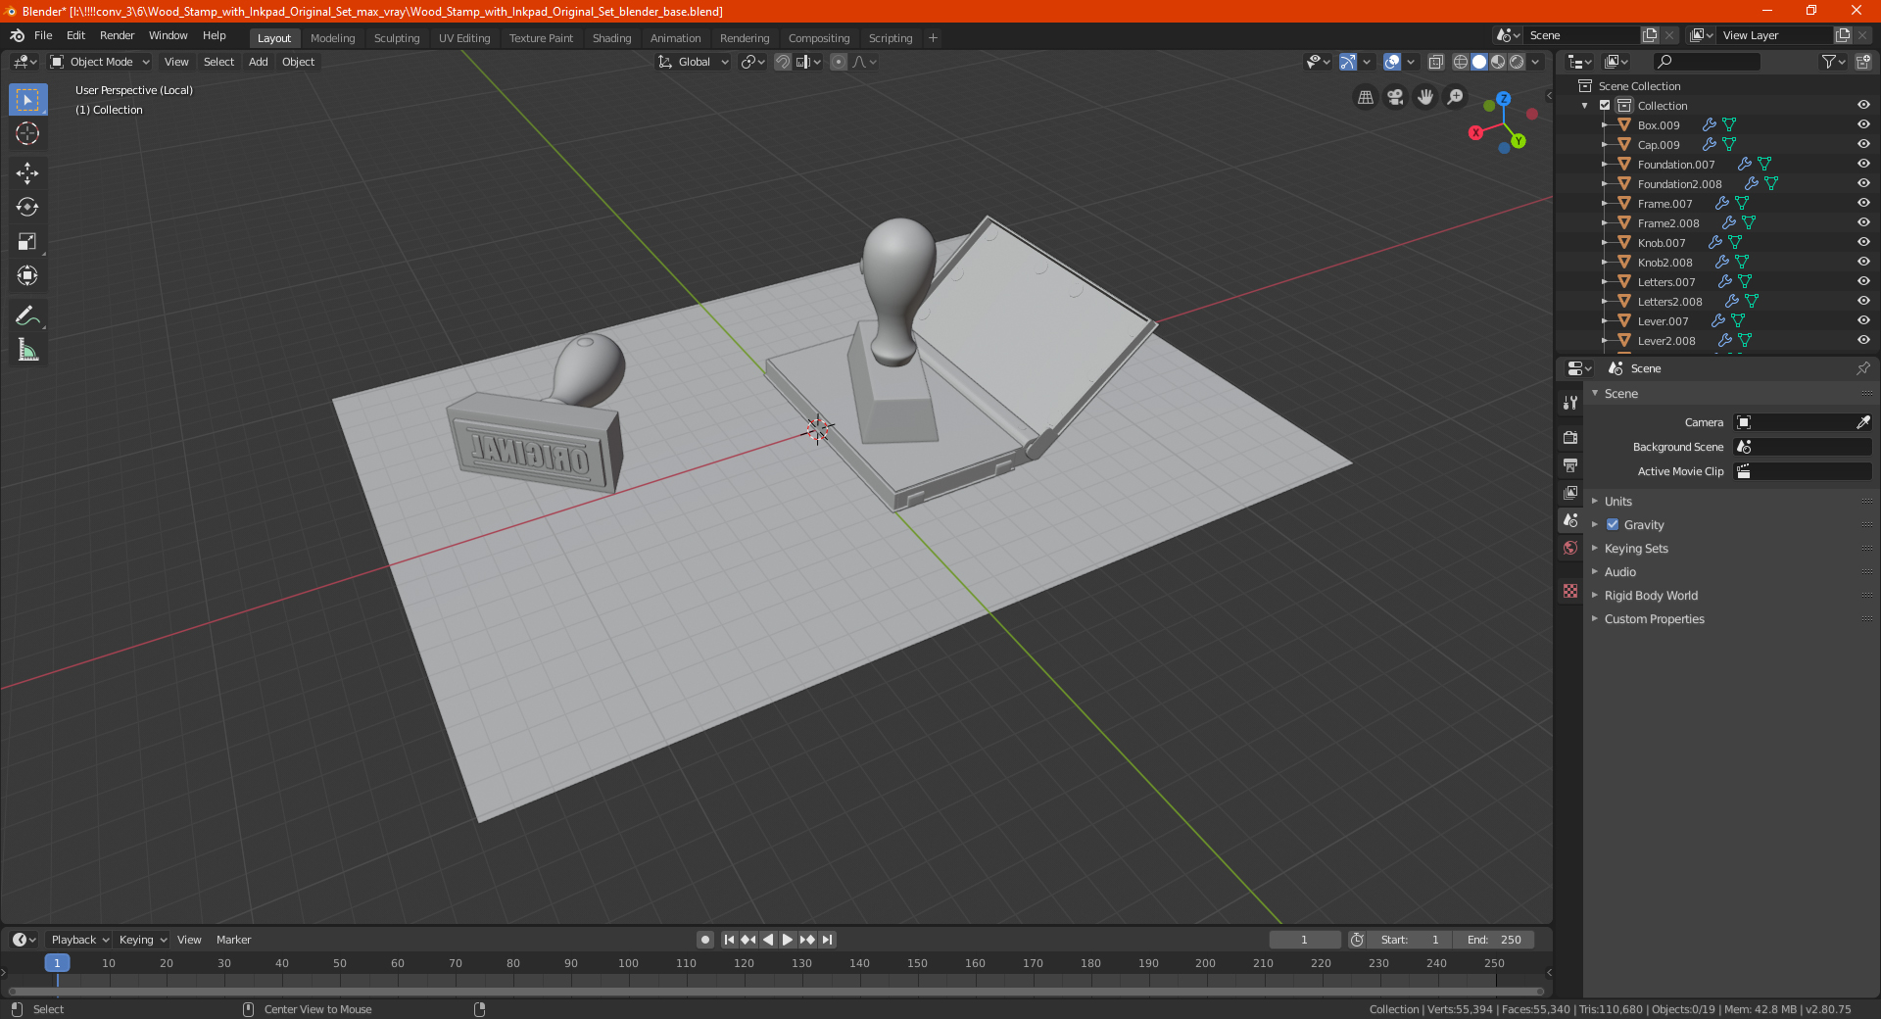
Task: Pick the Measure tool
Action: point(27,350)
